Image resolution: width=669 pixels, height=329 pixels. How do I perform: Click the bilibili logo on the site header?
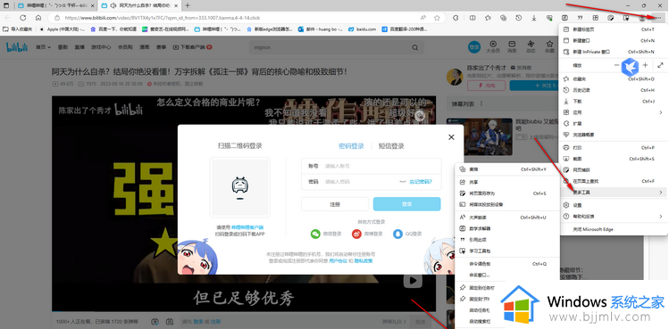[17, 47]
